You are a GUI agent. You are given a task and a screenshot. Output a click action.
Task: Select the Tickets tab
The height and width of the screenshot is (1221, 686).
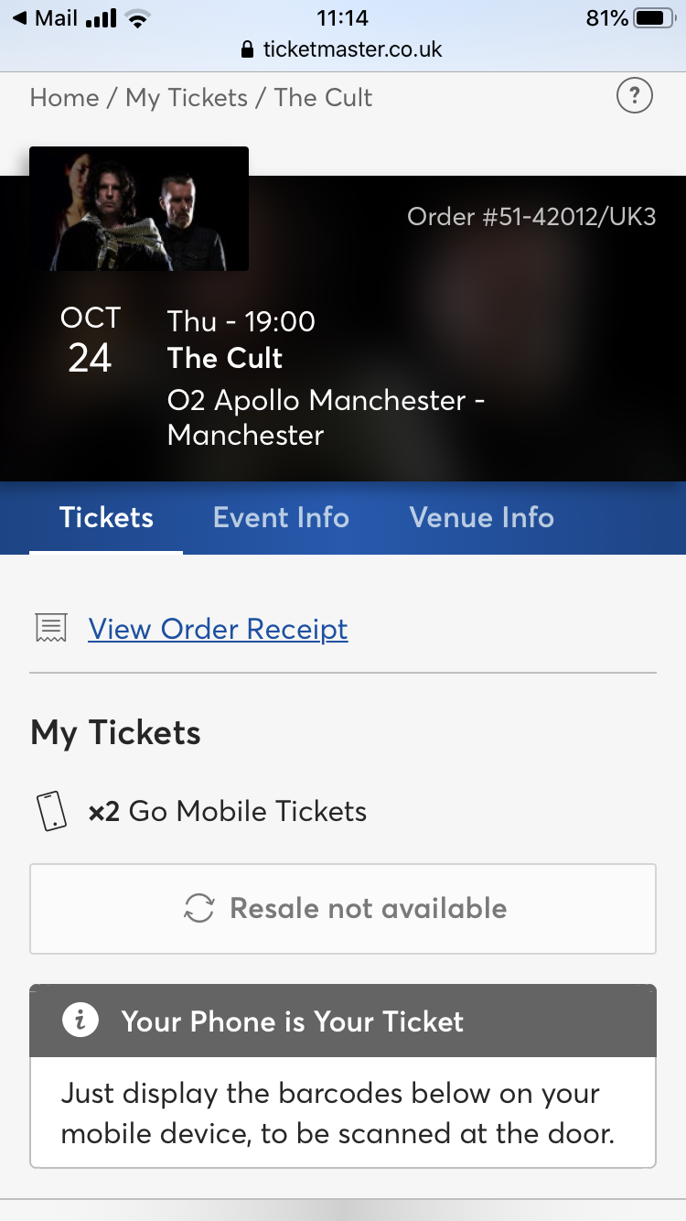click(106, 517)
